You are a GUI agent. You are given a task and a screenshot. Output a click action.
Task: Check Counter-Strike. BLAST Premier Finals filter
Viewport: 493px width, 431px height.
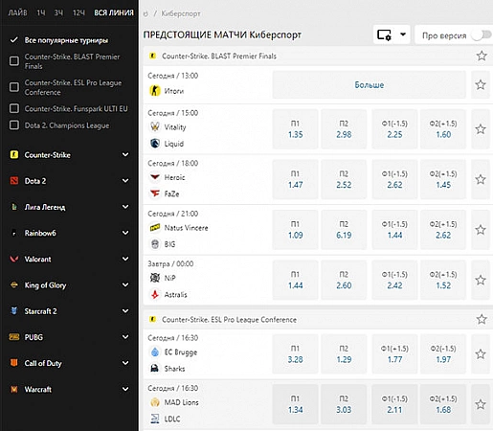(14, 61)
